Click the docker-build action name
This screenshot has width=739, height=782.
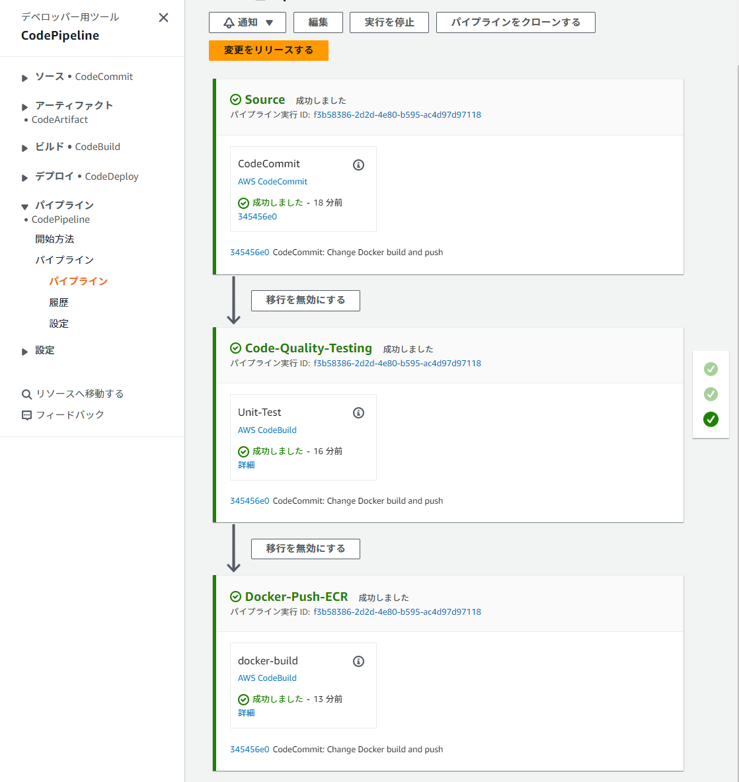pyautogui.click(x=268, y=661)
